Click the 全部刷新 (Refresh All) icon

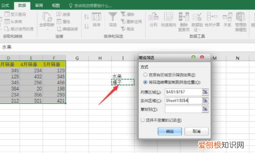pyautogui.click(x=47, y=17)
